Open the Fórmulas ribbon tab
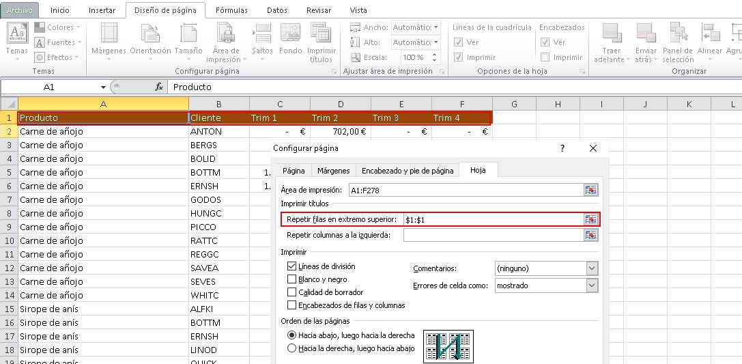Viewport: 742px width, 364px height. click(x=231, y=10)
